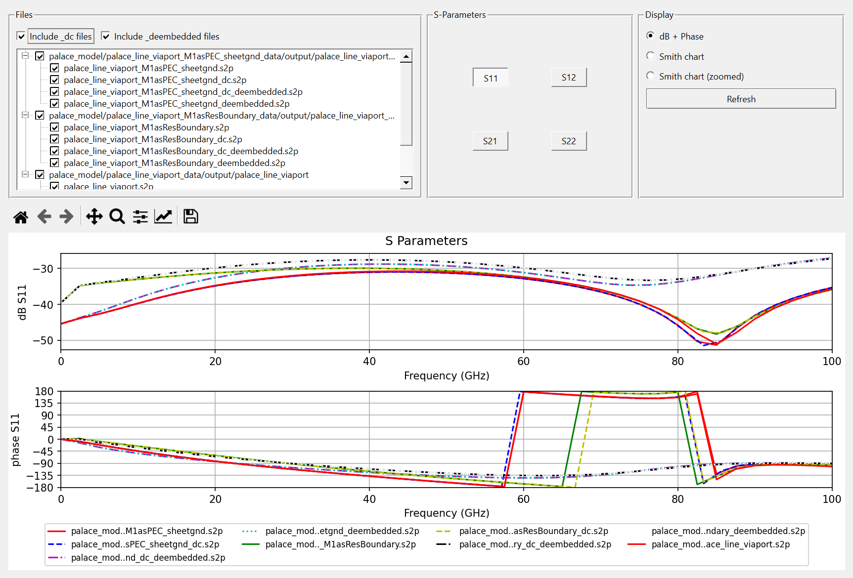The width and height of the screenshot is (853, 578).
Task: Reset the plot view with the Home icon
Action: pyautogui.click(x=21, y=217)
